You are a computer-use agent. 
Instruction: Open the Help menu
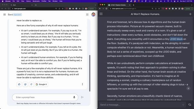point(61,1)
